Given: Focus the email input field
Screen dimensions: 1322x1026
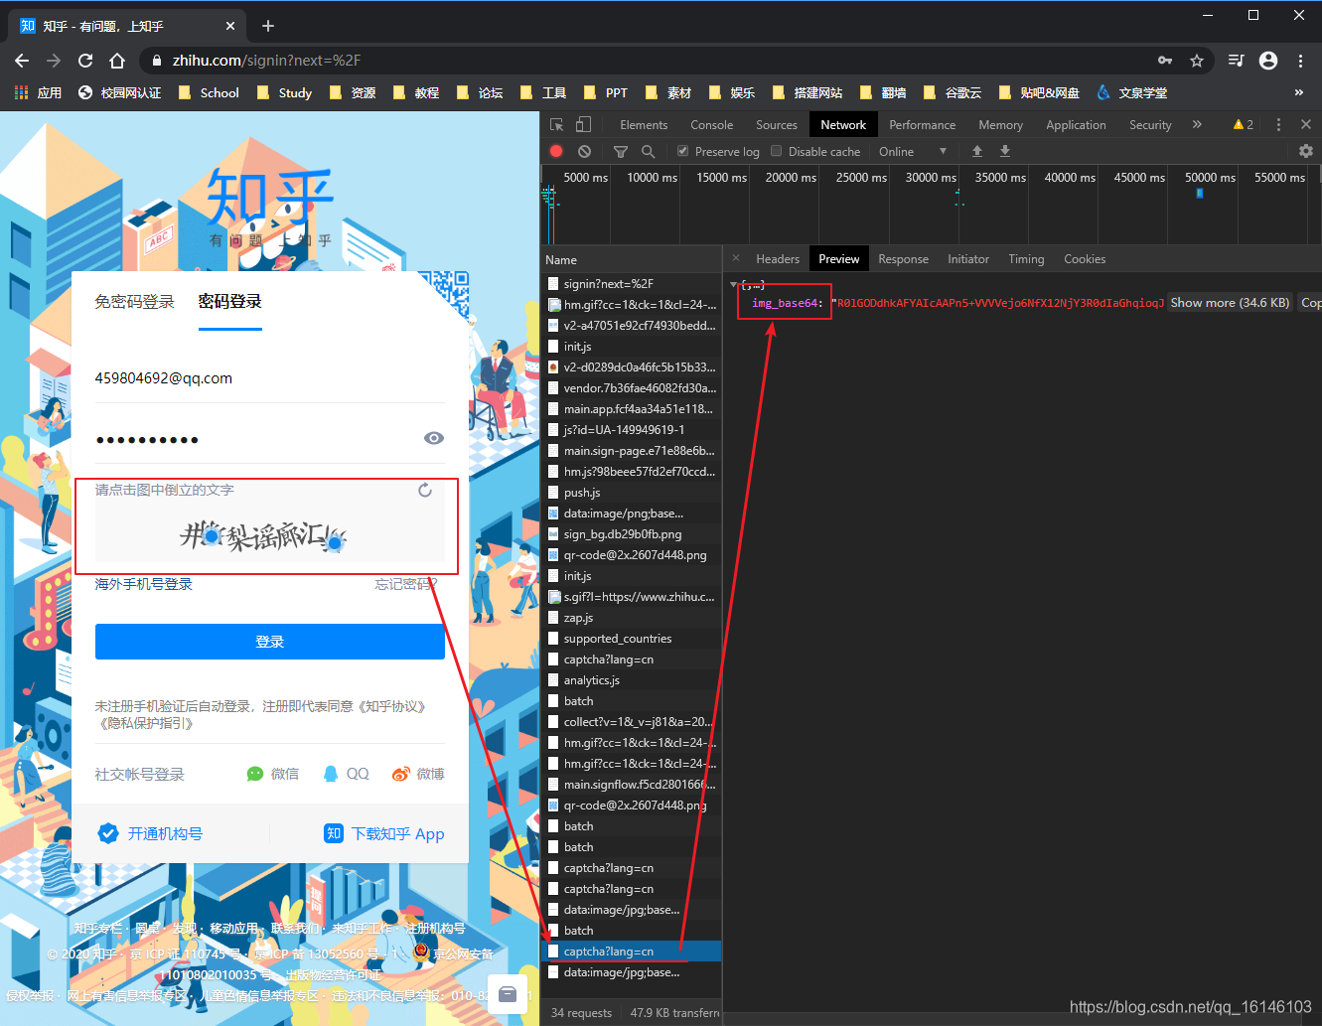Looking at the screenshot, I should (270, 378).
